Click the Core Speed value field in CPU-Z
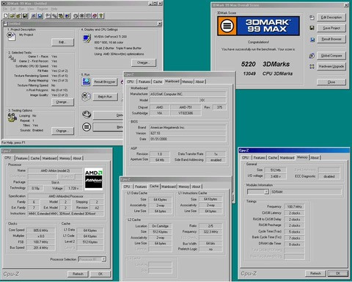The image size is (352, 282). tap(41, 231)
